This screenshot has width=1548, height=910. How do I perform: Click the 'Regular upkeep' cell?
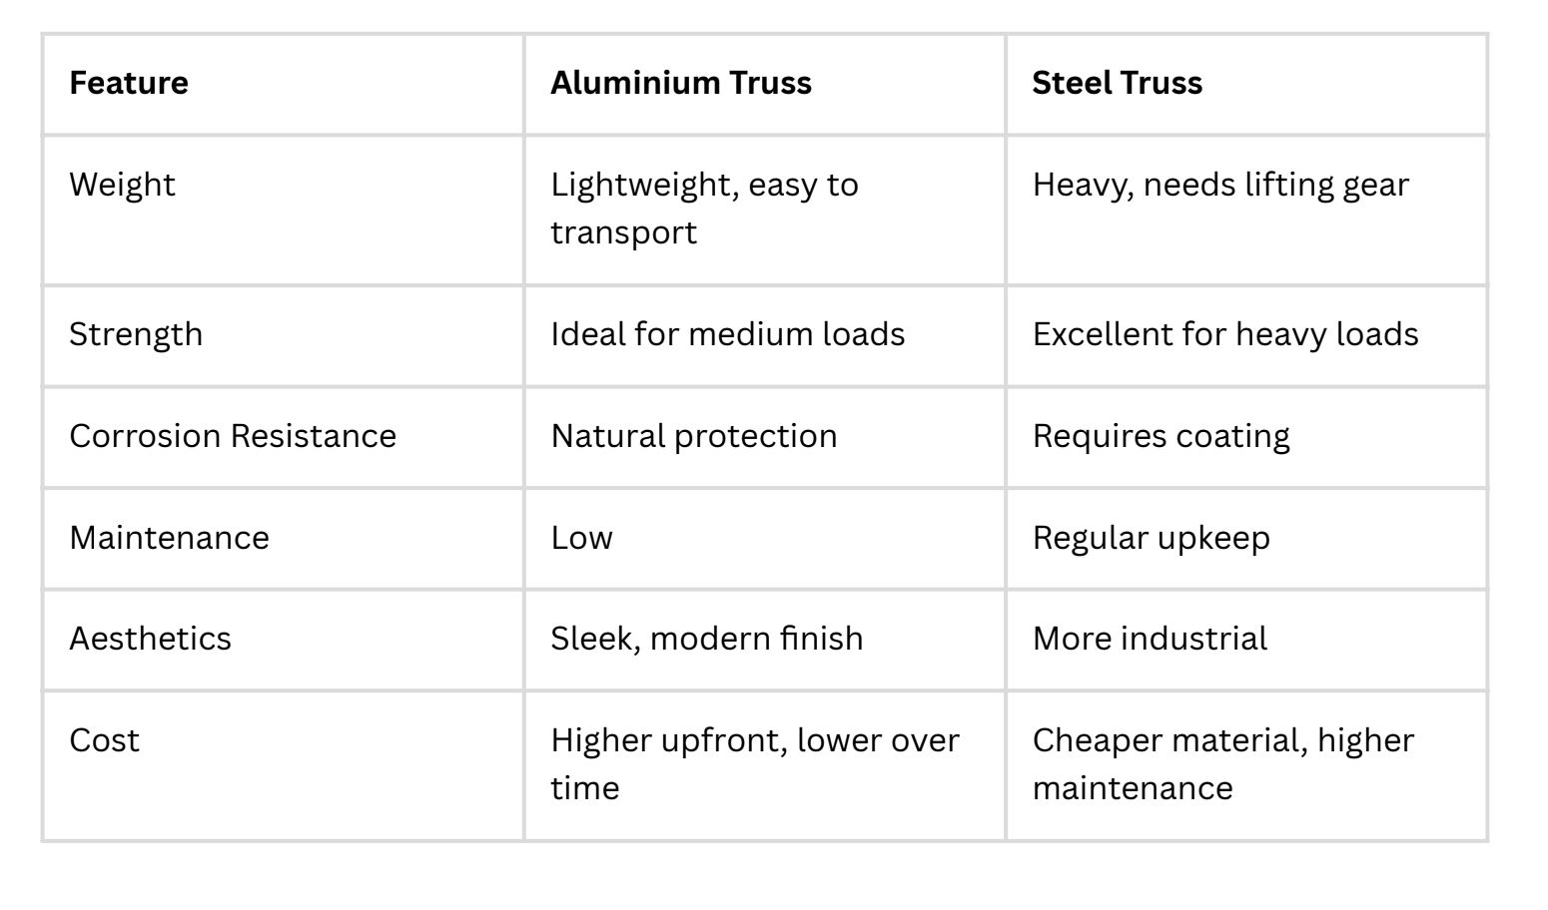click(1151, 538)
